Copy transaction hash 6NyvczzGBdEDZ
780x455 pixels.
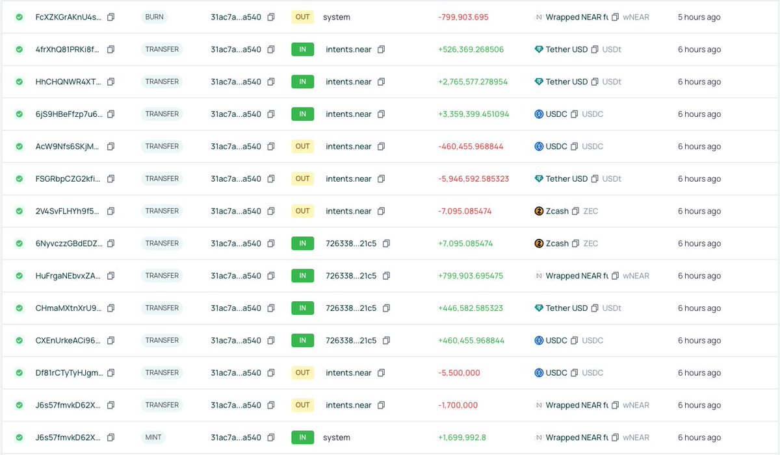[111, 243]
